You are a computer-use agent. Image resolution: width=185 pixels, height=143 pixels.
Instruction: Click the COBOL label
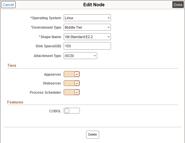pos(55,111)
